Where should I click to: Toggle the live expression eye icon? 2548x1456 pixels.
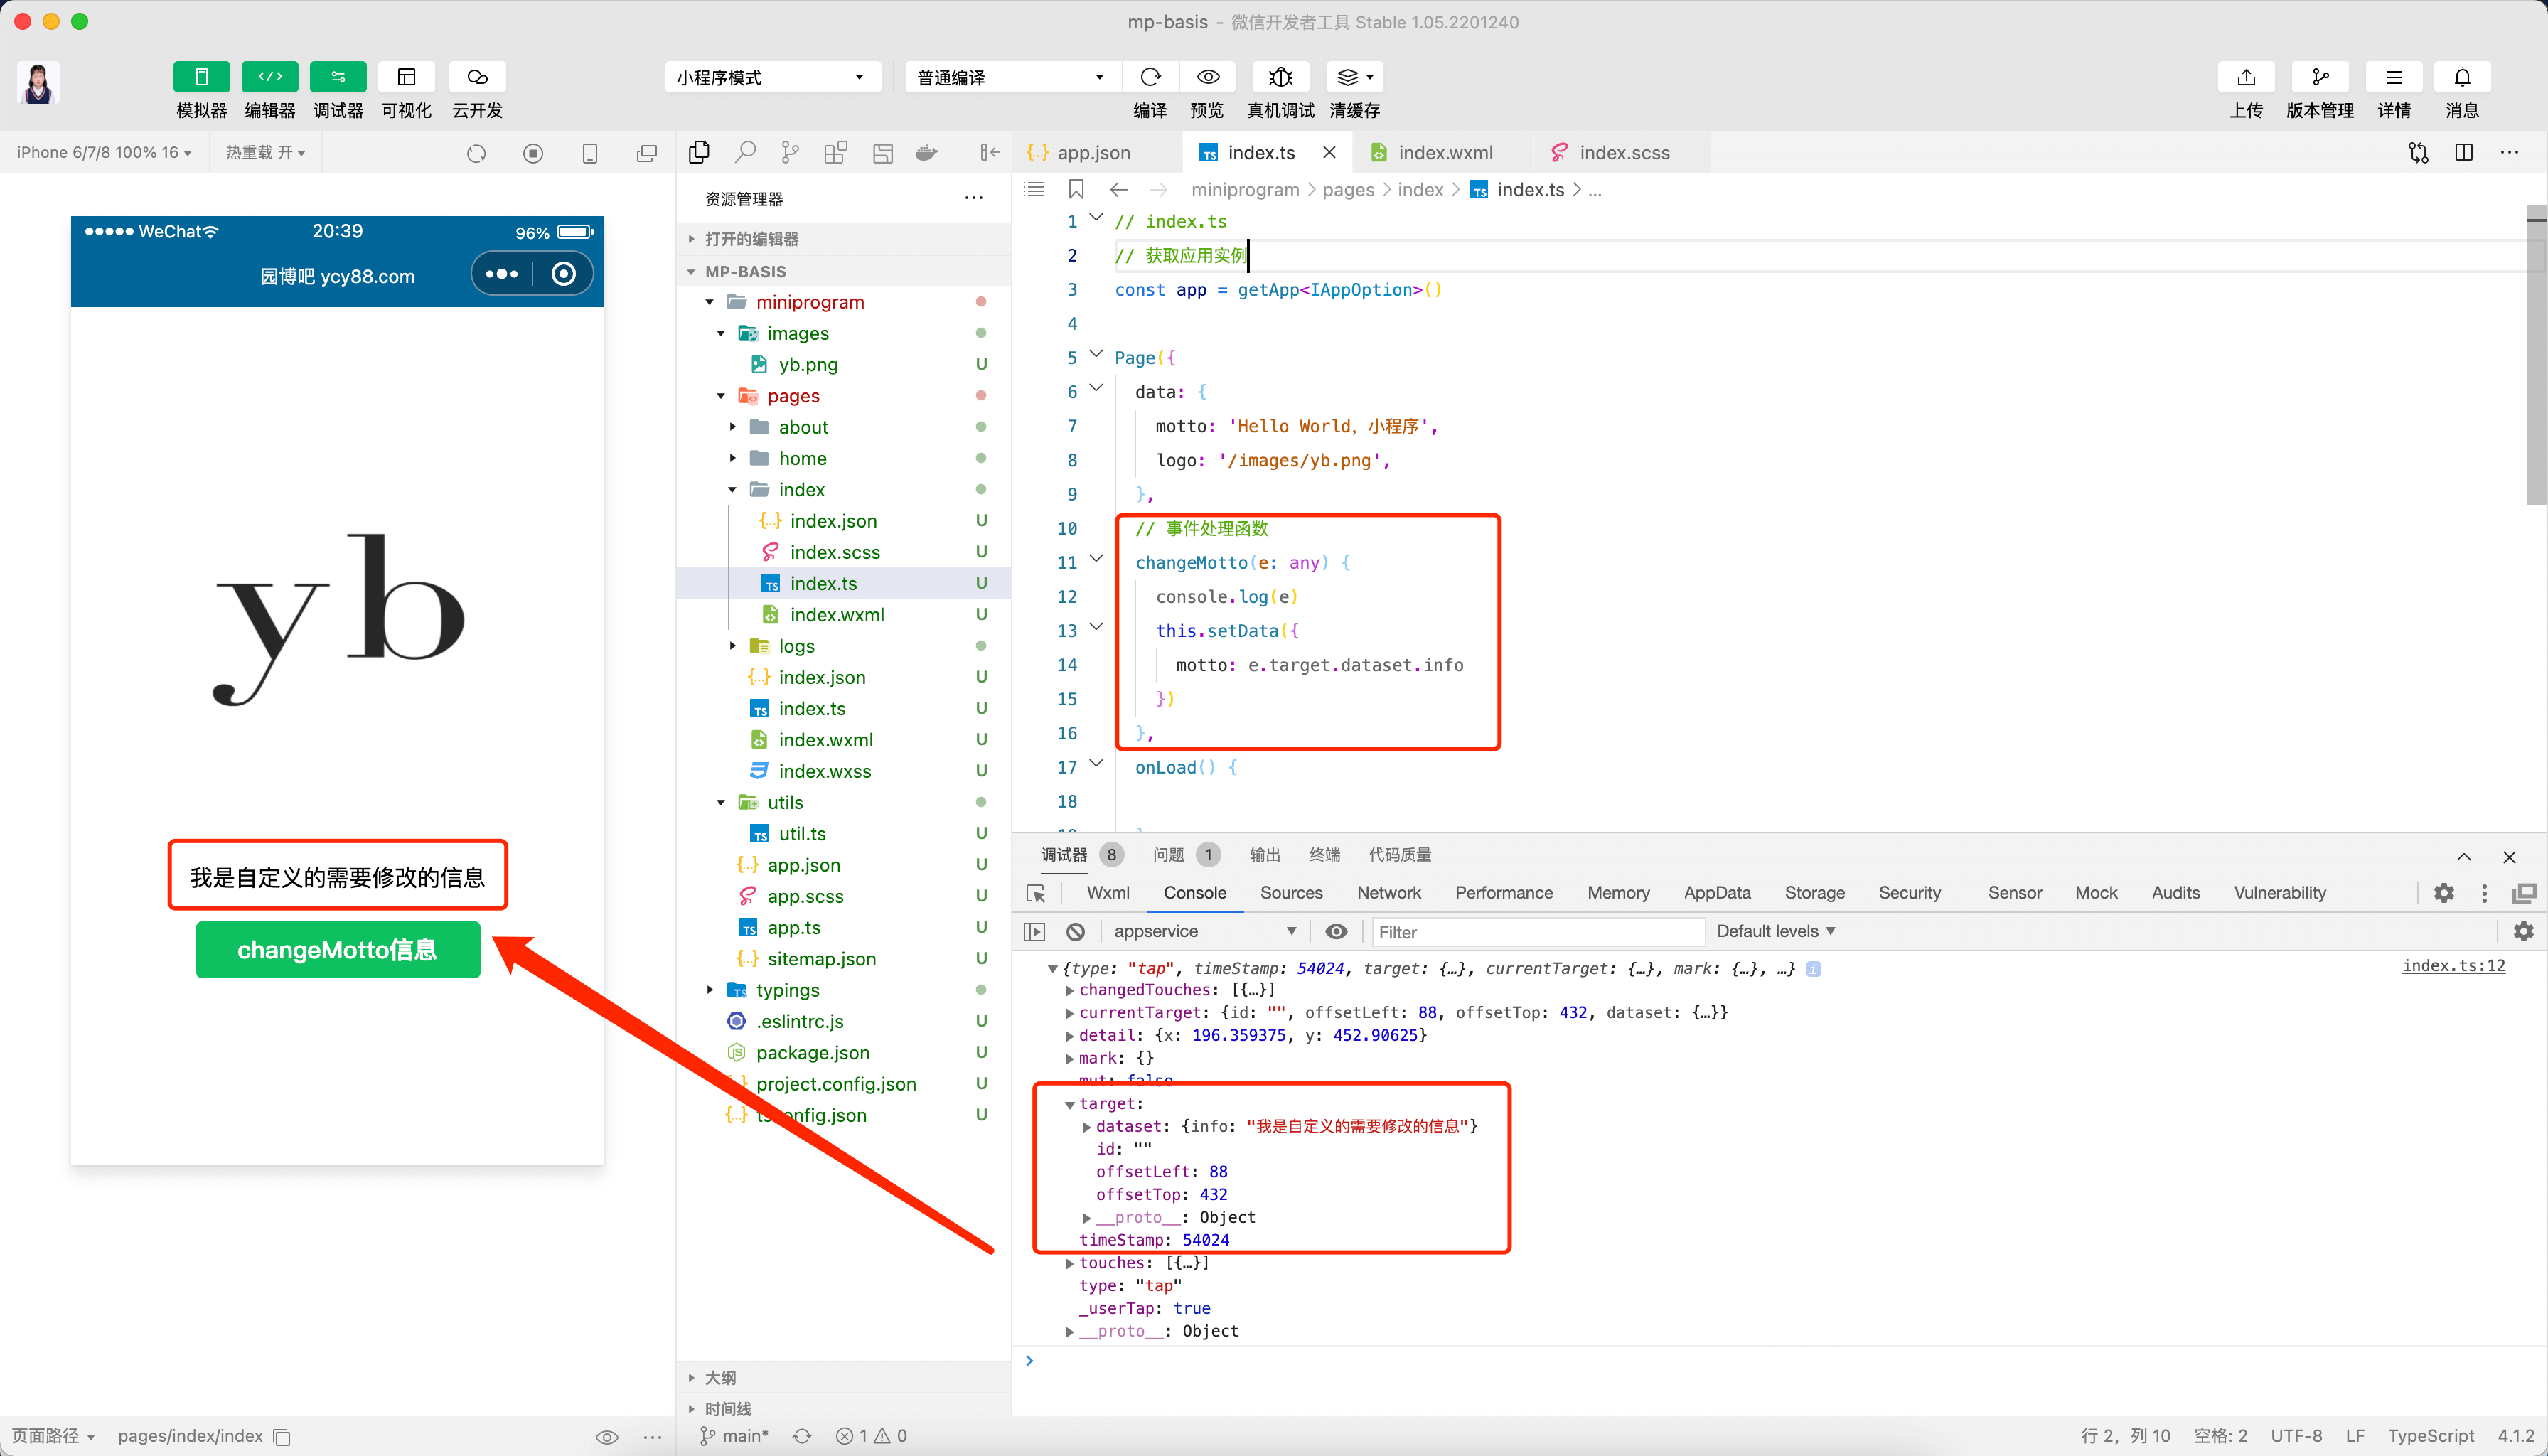(x=1336, y=932)
